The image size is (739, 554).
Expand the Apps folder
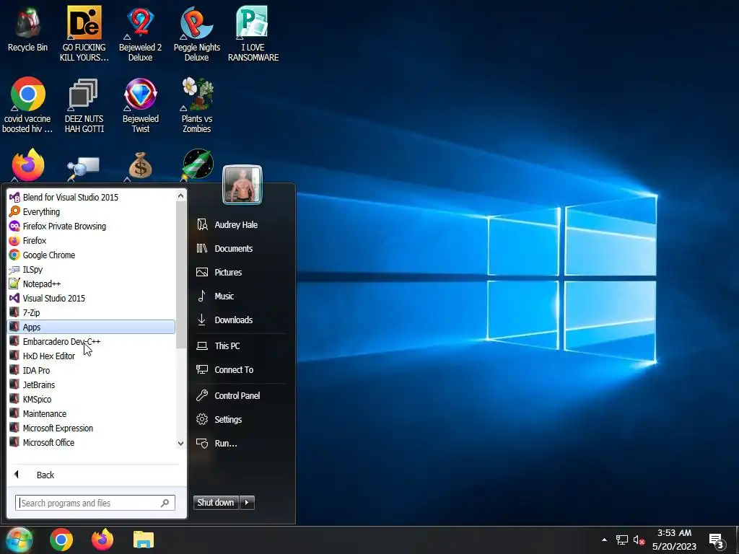[92, 327]
